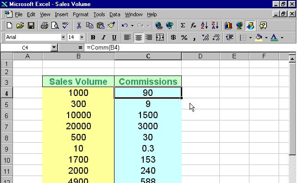This screenshot has width=299, height=183.
Task: Toggle Bold formatting
Action: coord(93,38)
